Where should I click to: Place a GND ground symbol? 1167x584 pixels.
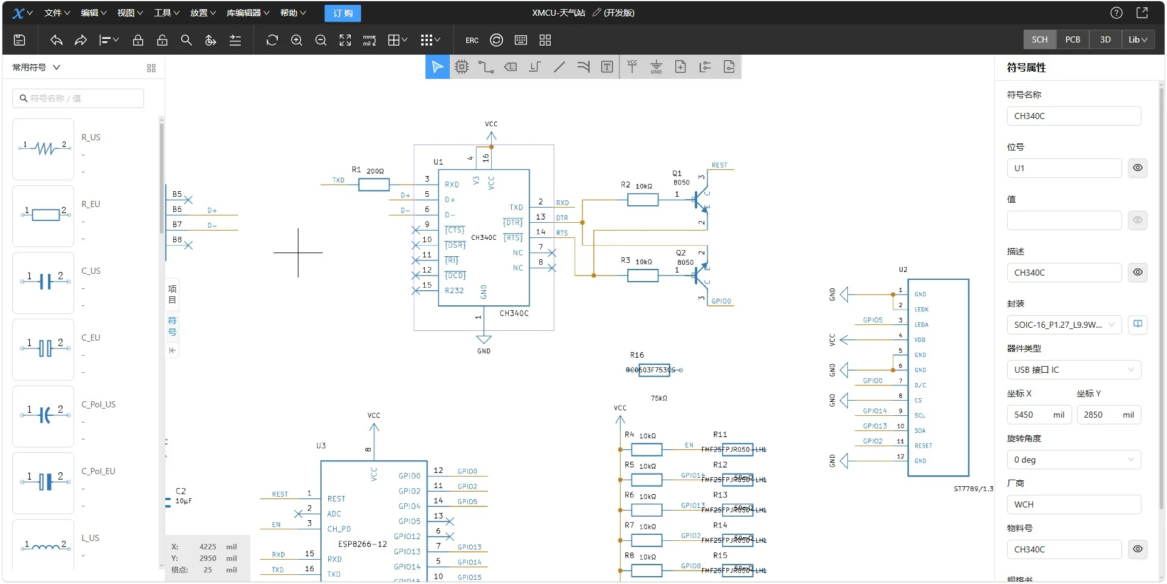click(656, 67)
